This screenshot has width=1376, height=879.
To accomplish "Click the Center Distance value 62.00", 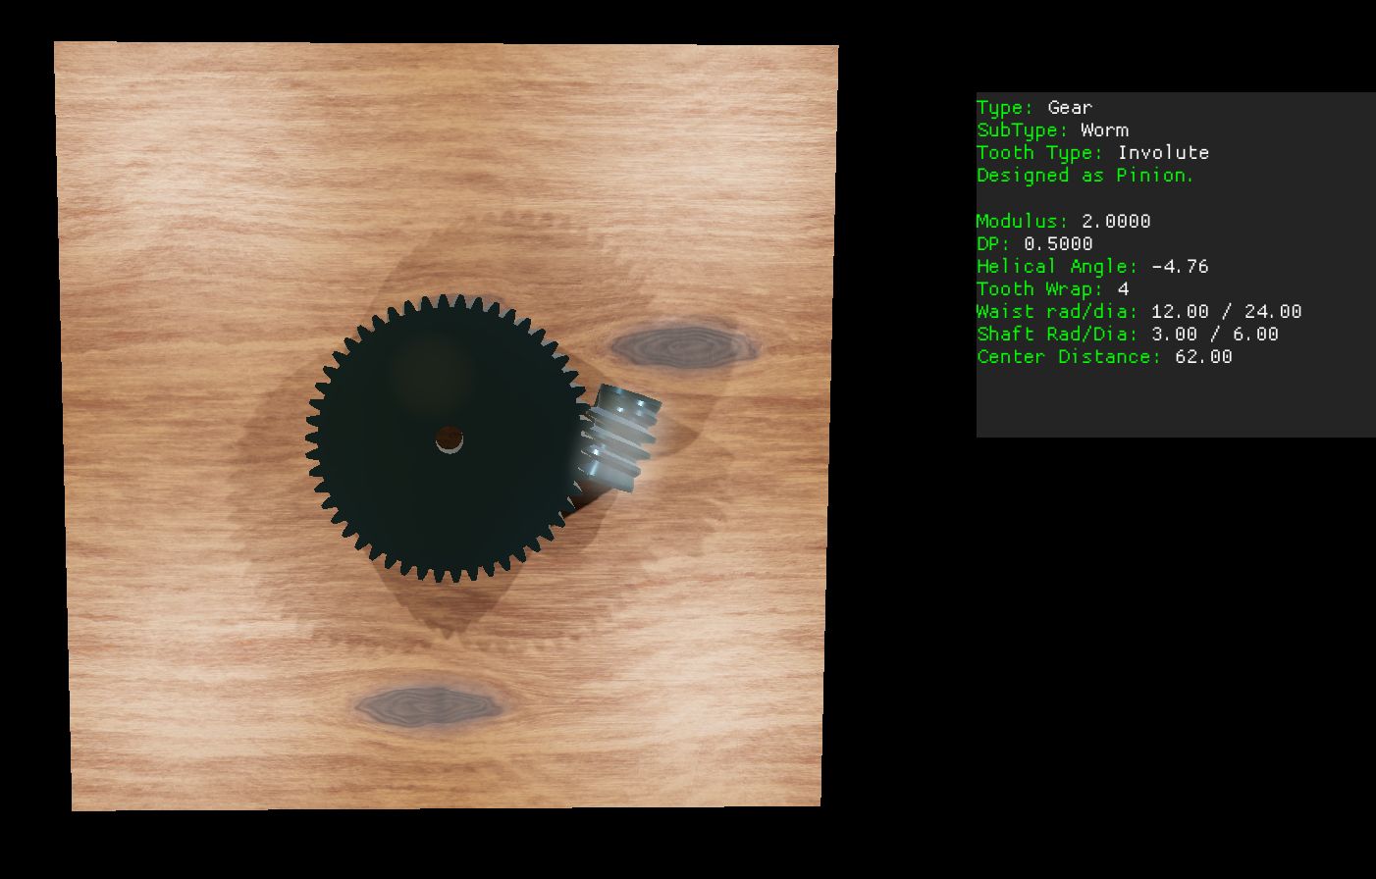I will point(1203,357).
